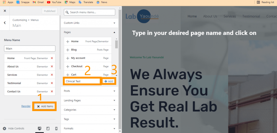Add the Checkout page with plus icon
277x133 pixels.
(x=68, y=66)
